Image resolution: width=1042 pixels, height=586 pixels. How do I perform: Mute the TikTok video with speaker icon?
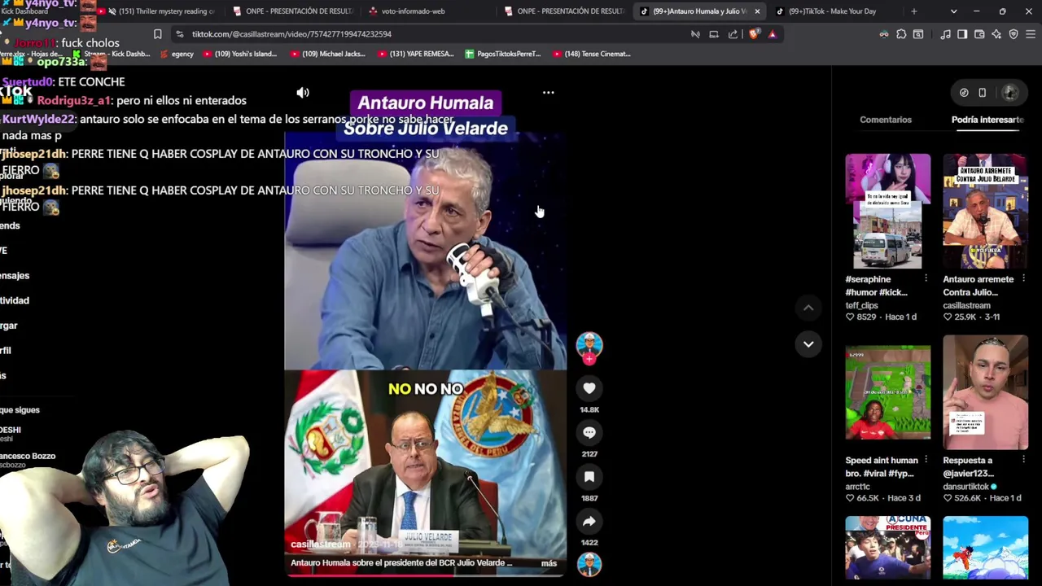(303, 93)
